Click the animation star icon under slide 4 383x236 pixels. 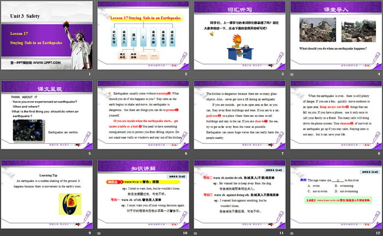292,74
